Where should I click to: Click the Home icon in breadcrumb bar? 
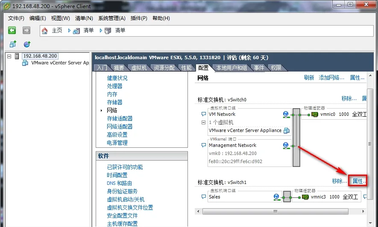[44, 31]
